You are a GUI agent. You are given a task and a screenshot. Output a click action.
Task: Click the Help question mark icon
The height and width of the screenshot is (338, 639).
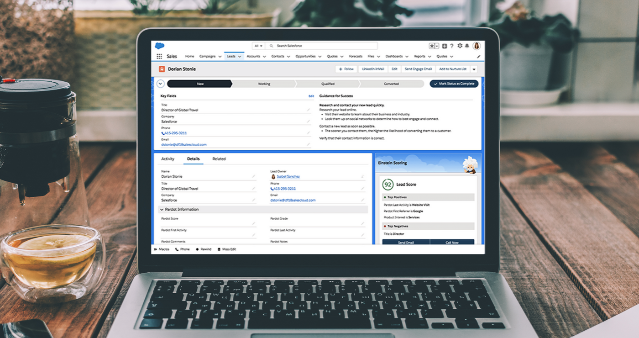(x=452, y=46)
